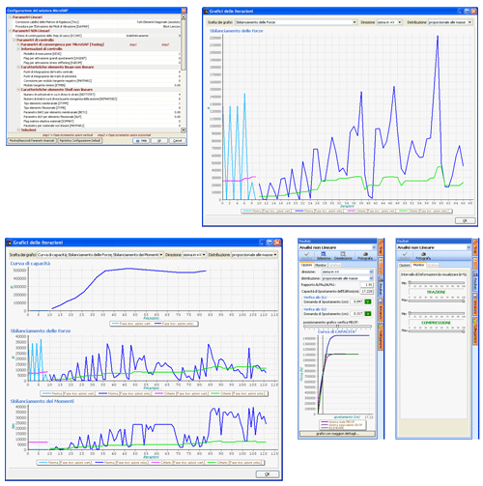Select bottom orange side tab beside capacity-curve panel
Viewport: 483px width, 486px height.
381,337
